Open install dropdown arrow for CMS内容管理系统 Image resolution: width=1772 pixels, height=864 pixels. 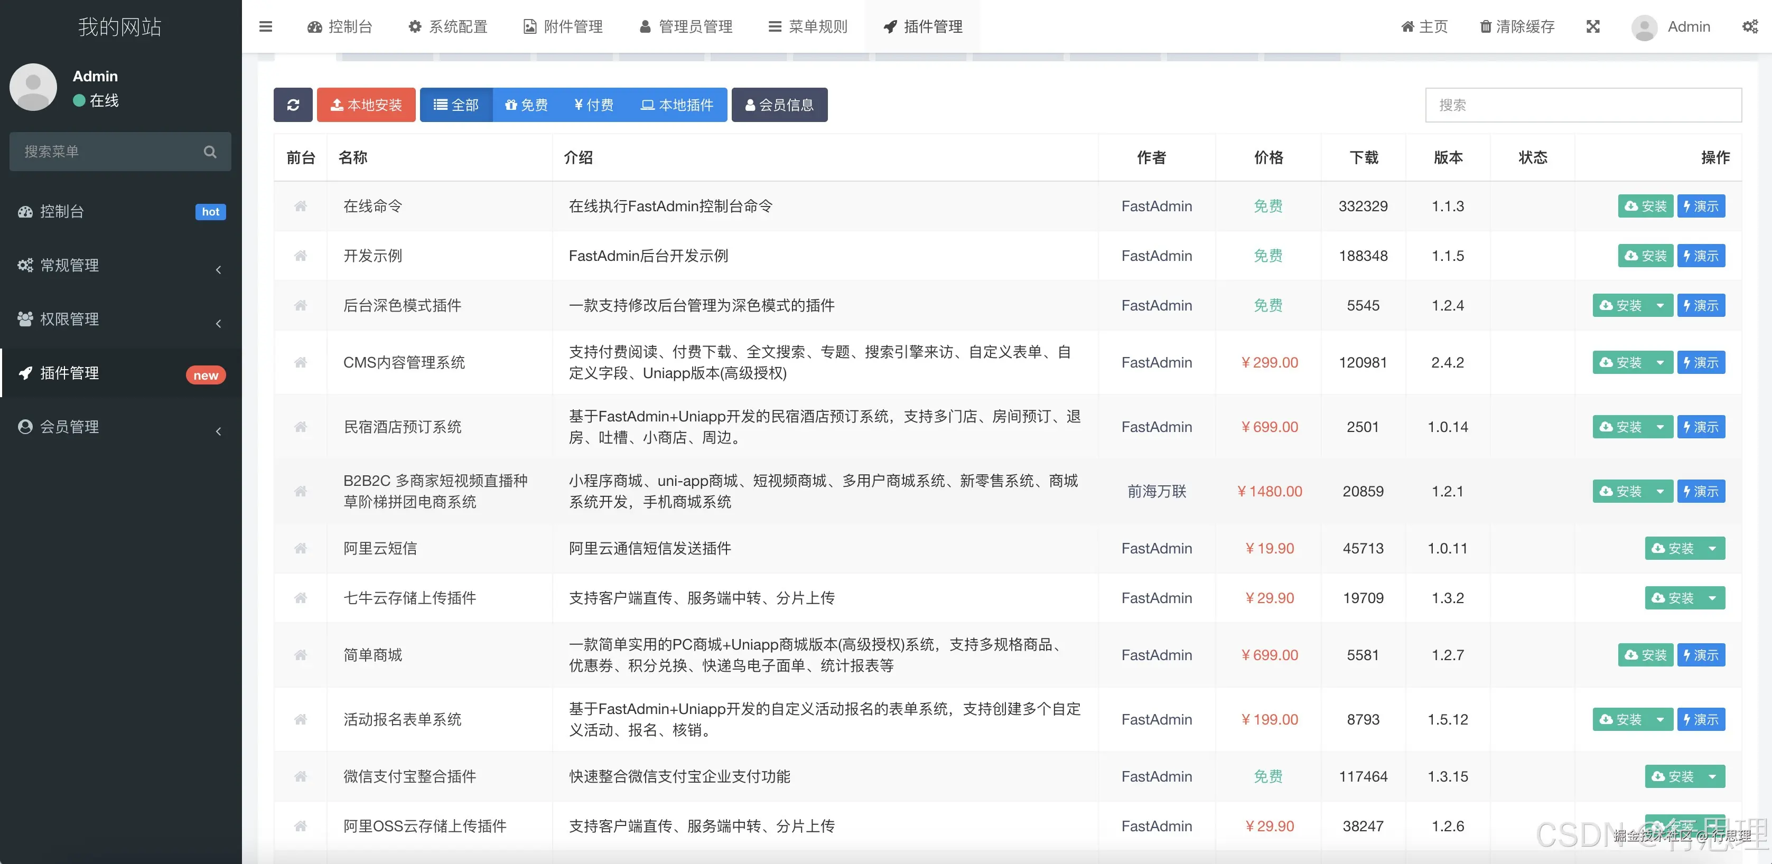[1660, 363]
